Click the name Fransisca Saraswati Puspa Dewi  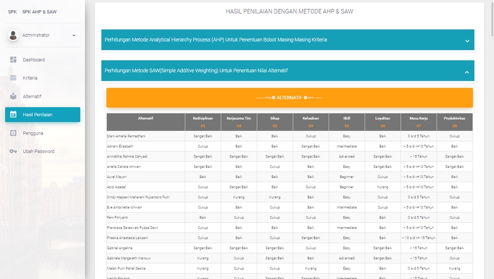(132, 228)
